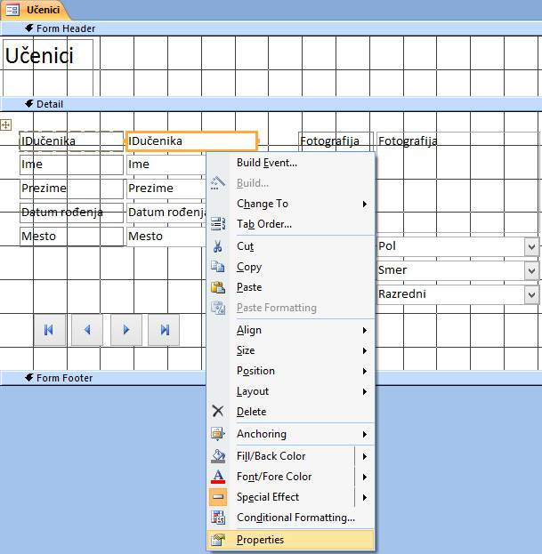Click the Učenici form tab icon

pyautogui.click(x=12, y=10)
